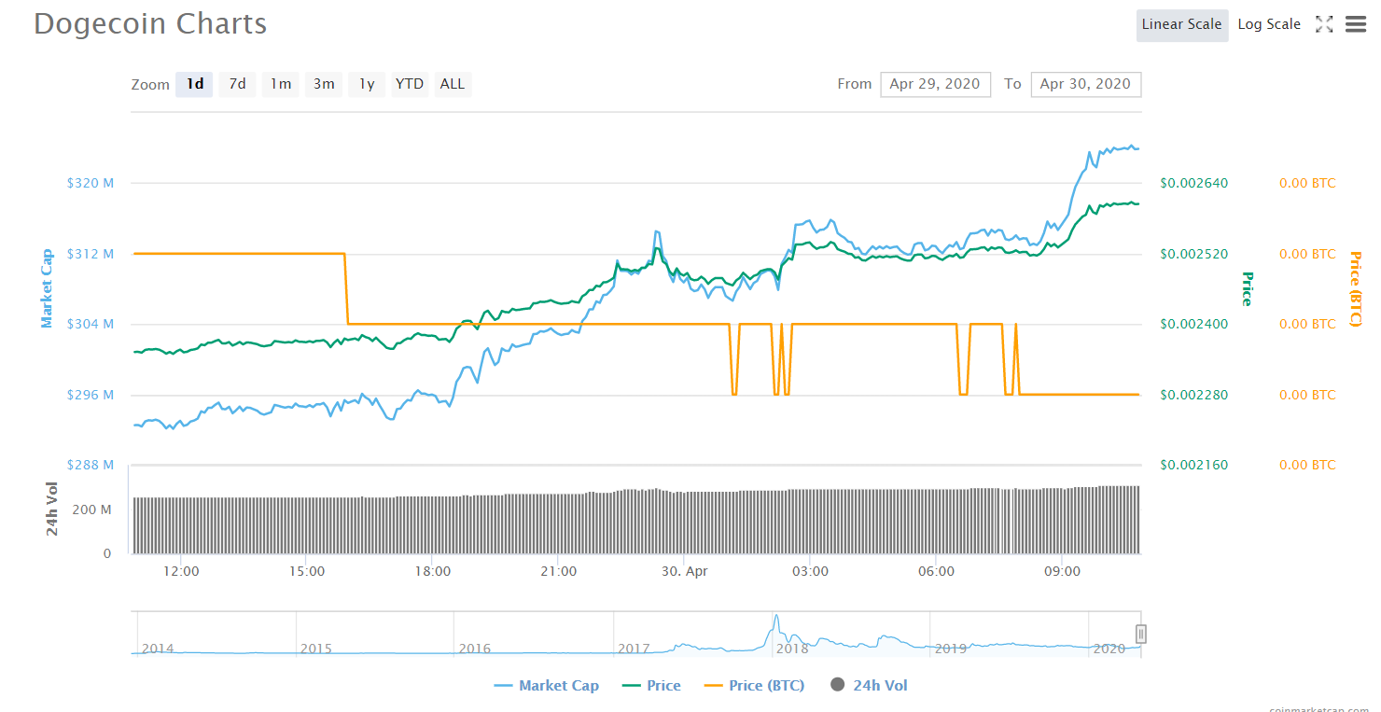Screen dimensions: 1381x712
Task: Select the 1y zoom range
Action: 367,84
